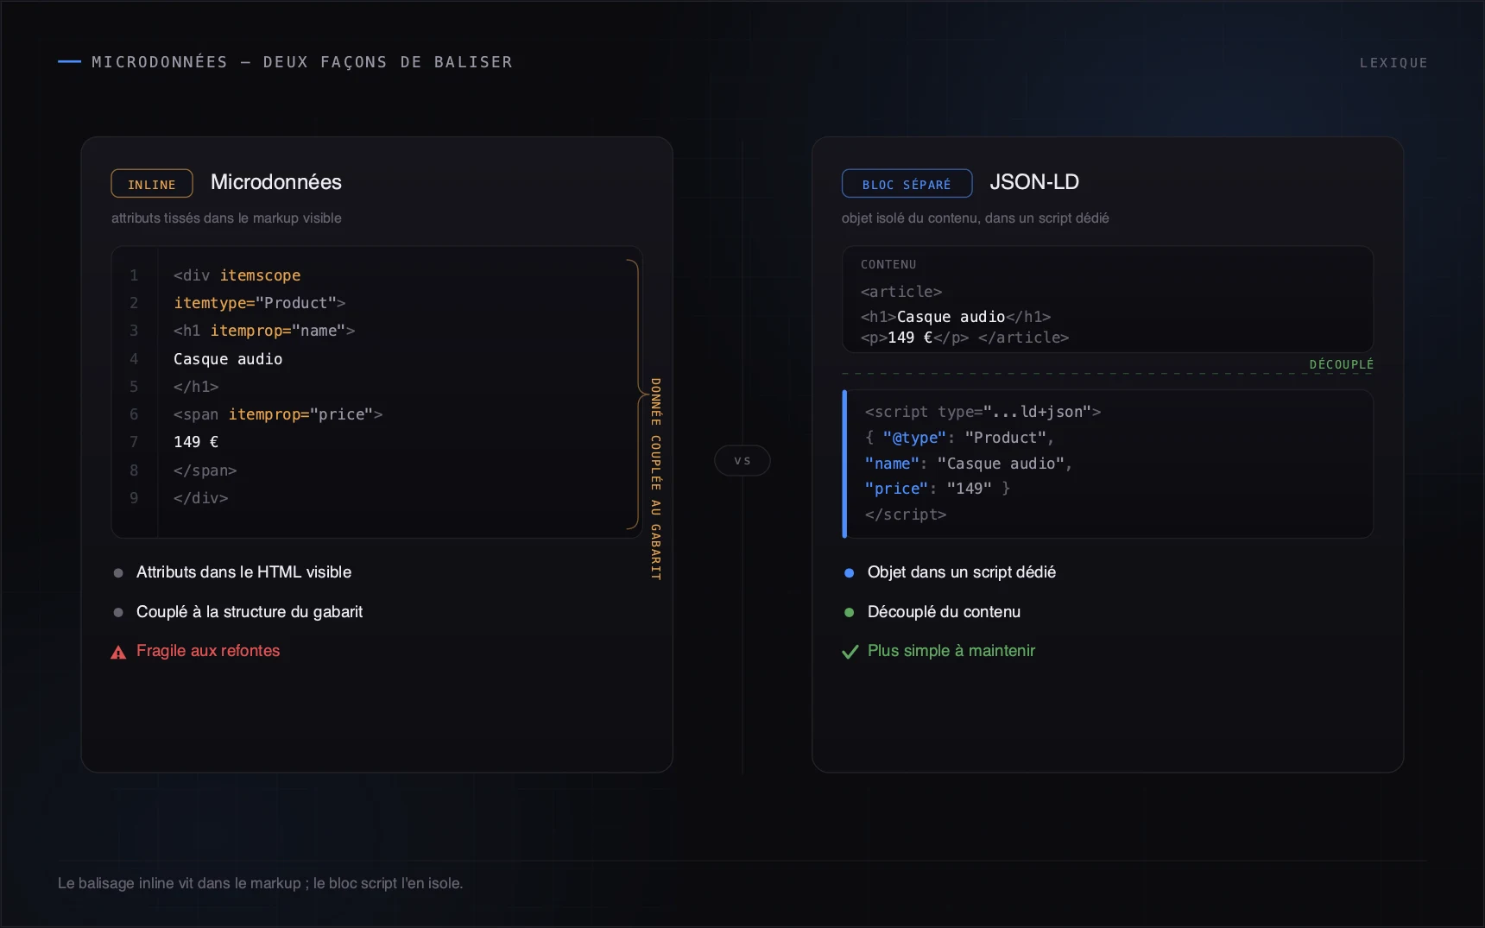Image resolution: width=1485 pixels, height=928 pixels.
Task: Click the orange curly bracket beside the code
Action: (637, 394)
